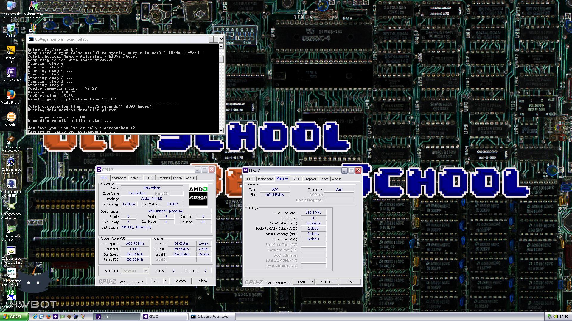Click the 8rdavcore chip quick launch icon
The height and width of the screenshot is (321, 572).
tap(69, 317)
